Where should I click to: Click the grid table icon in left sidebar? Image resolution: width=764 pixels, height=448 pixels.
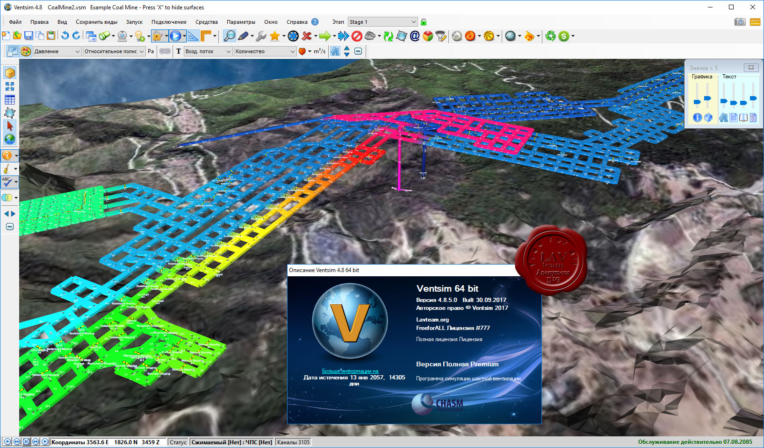coord(10,99)
